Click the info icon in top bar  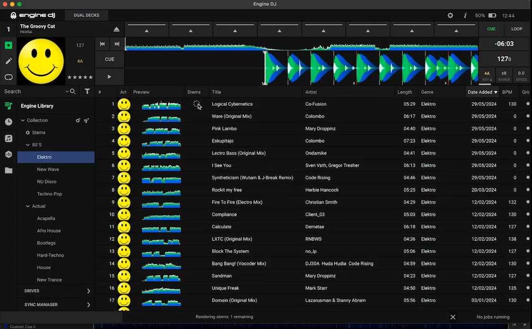coord(465,15)
